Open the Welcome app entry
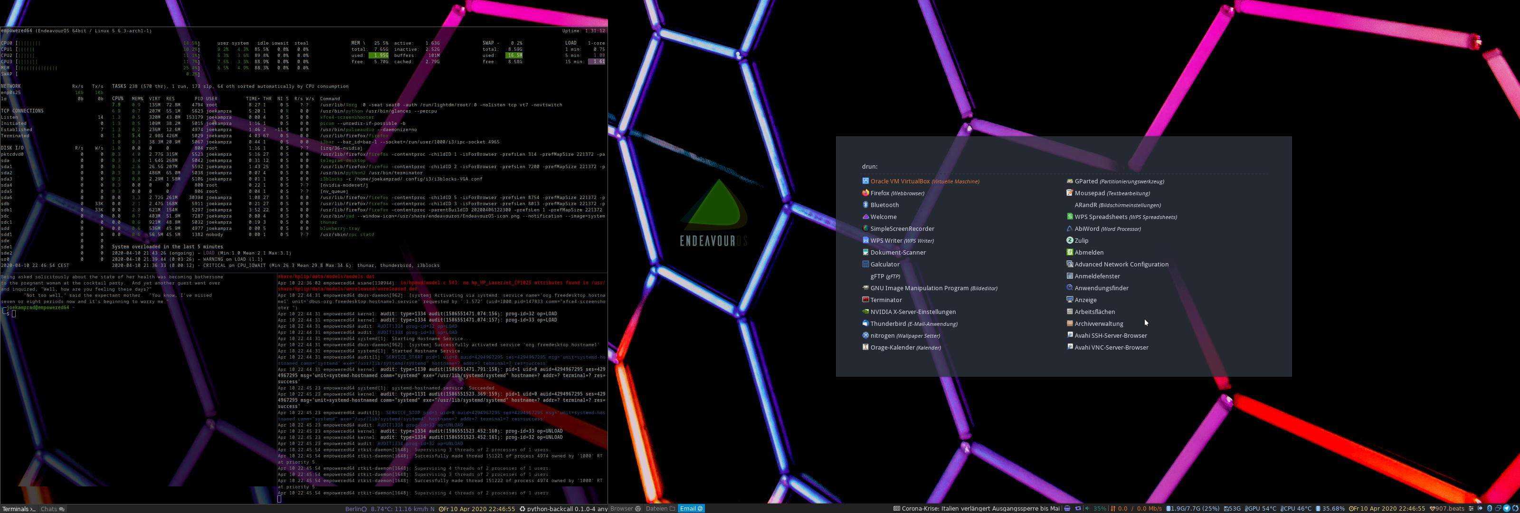 [x=879, y=217]
